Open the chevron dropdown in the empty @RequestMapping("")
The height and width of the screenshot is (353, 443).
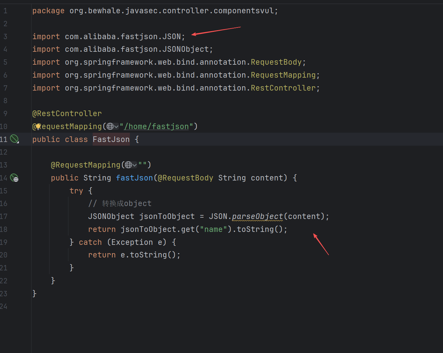click(134, 165)
